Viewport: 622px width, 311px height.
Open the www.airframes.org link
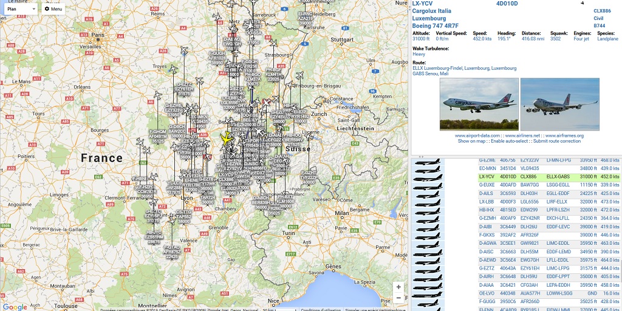(x=564, y=135)
